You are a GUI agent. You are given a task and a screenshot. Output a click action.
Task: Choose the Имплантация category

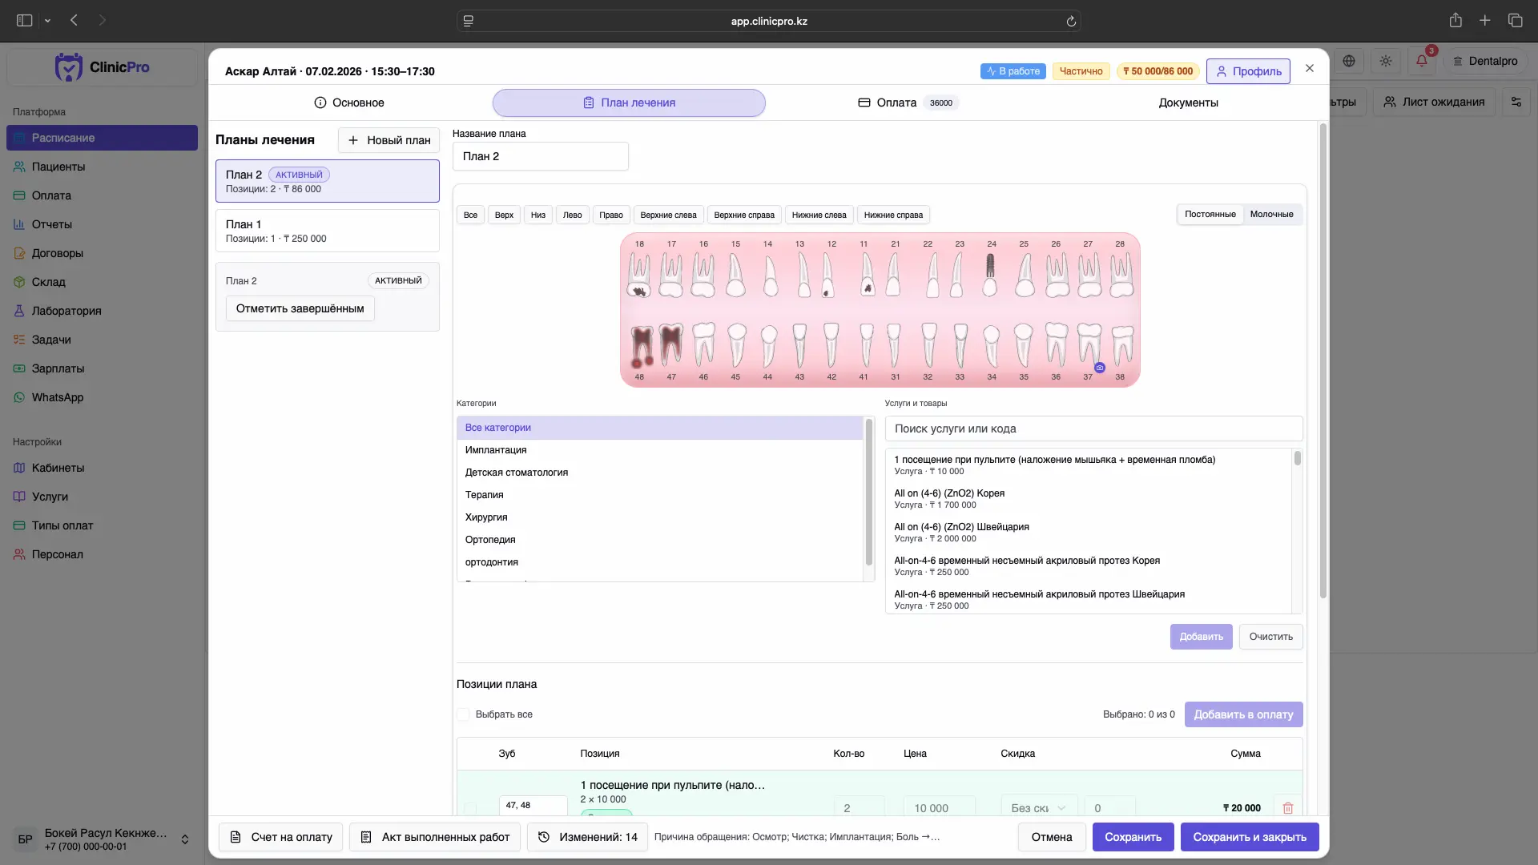click(x=660, y=450)
